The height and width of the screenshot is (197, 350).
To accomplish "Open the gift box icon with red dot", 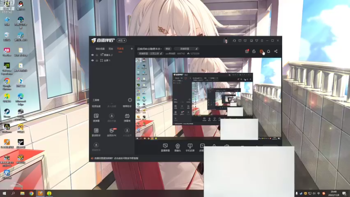I will [247, 51].
